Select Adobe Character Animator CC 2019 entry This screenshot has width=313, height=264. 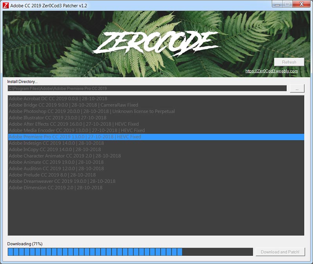pos(156,156)
